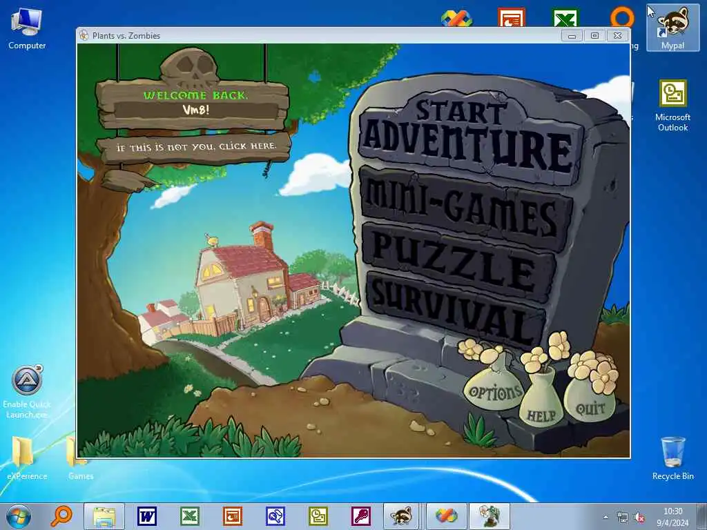Select the Mypal raccoon desktop shortcut

tap(672, 27)
